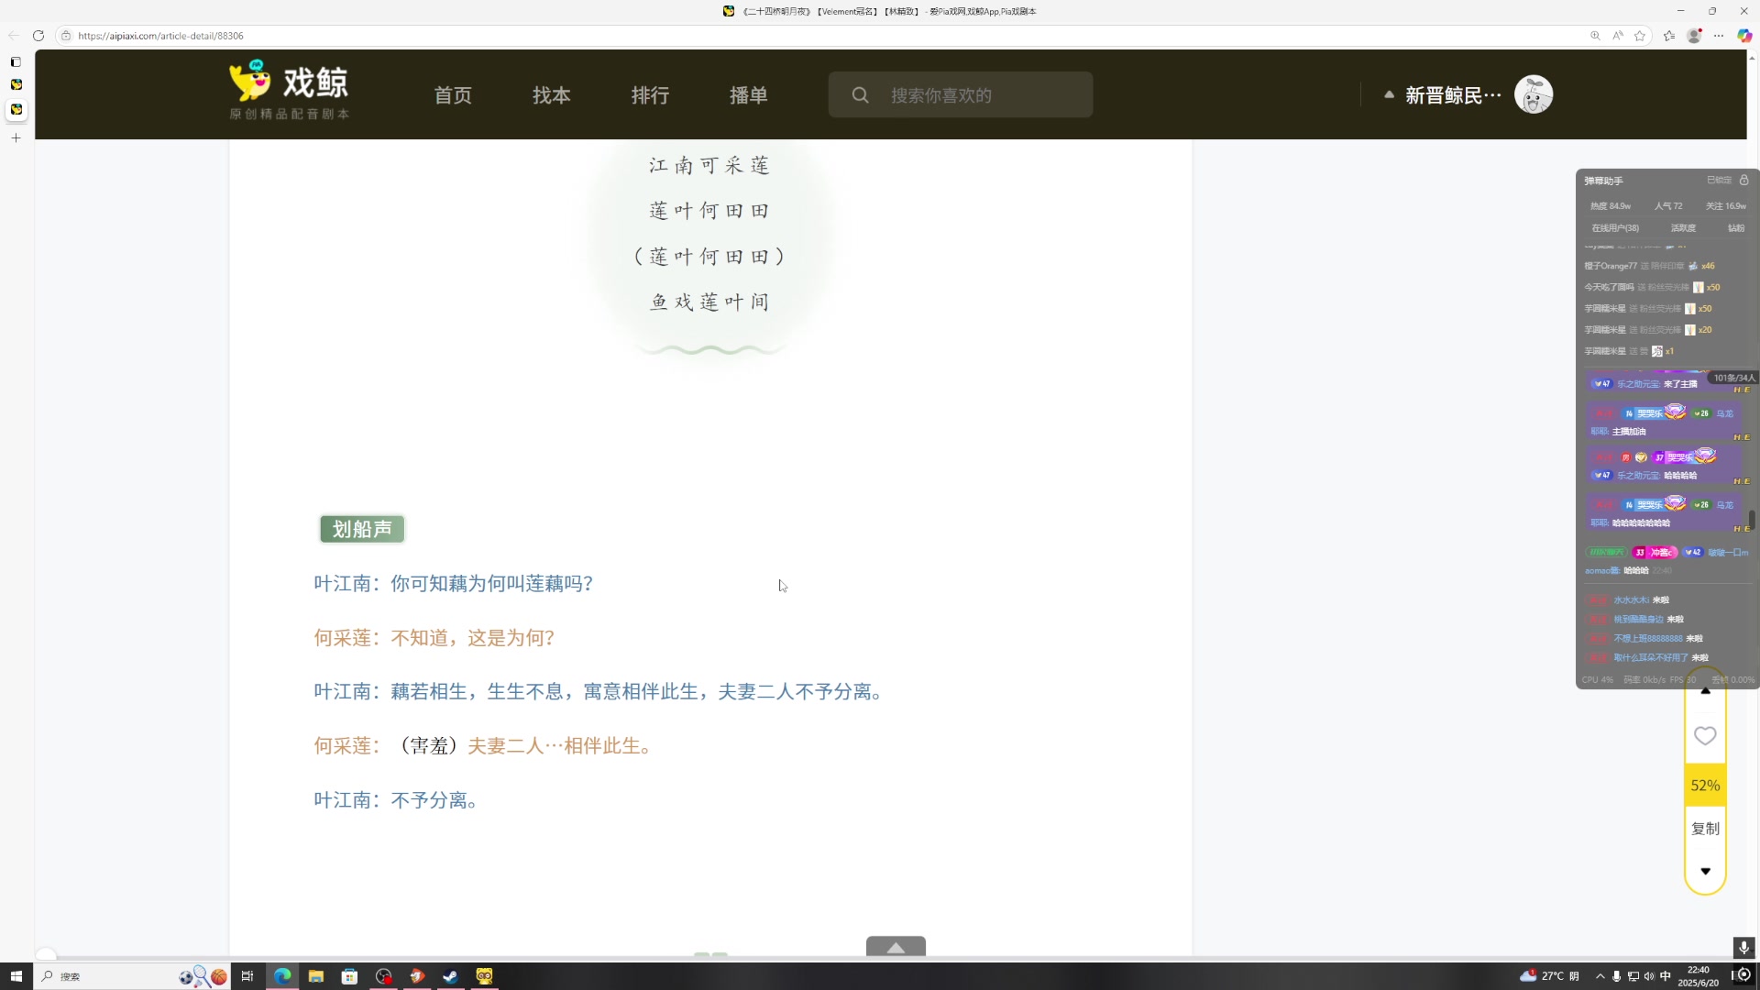
Task: Open the Copilot sidebar icon
Action: pos(1744,36)
